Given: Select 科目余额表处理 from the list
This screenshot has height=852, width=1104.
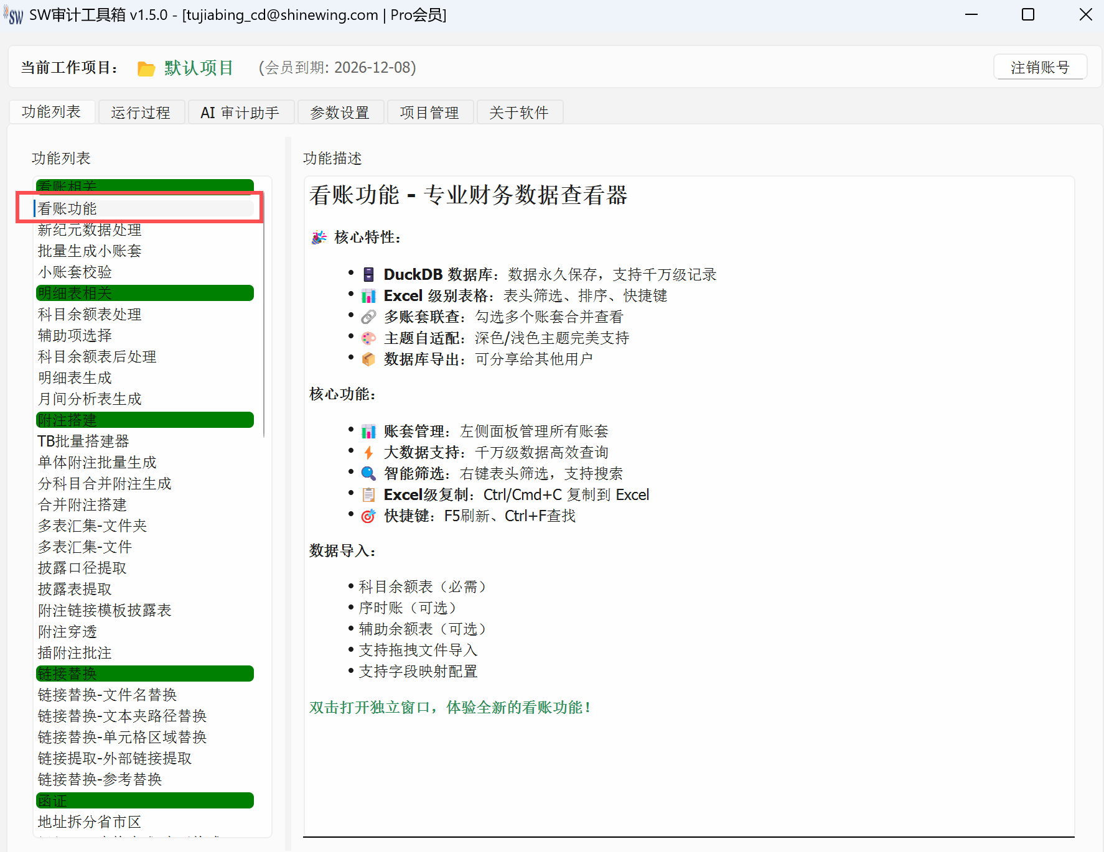Looking at the screenshot, I should [90, 314].
